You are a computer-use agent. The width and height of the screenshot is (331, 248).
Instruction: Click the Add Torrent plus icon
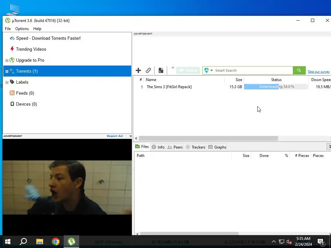[x=138, y=70]
